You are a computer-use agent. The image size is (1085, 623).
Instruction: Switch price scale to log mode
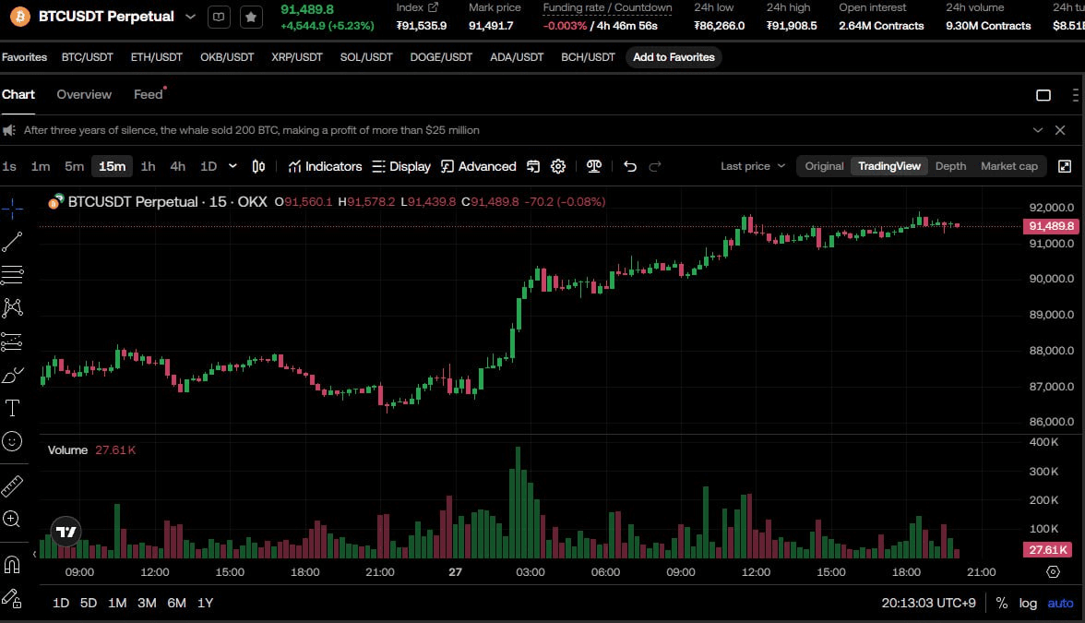point(1027,603)
